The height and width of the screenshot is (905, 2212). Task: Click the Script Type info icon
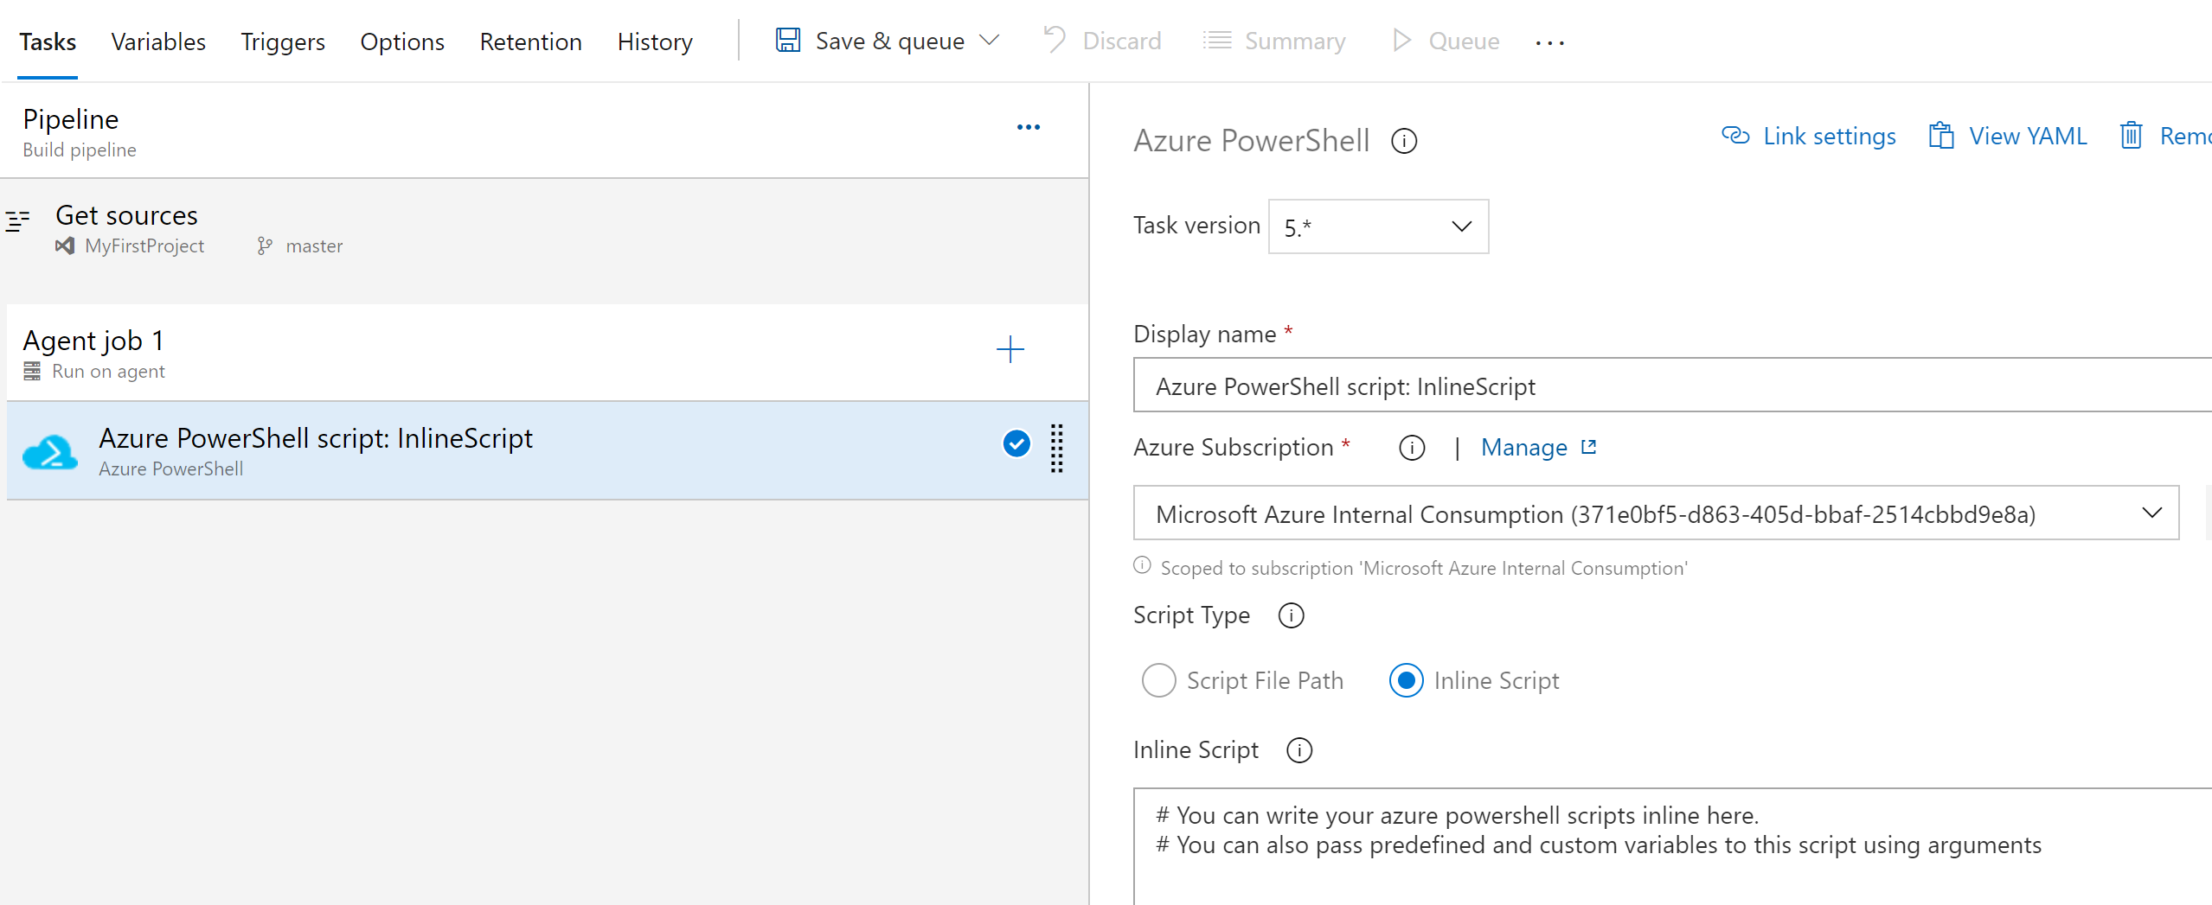click(1291, 615)
